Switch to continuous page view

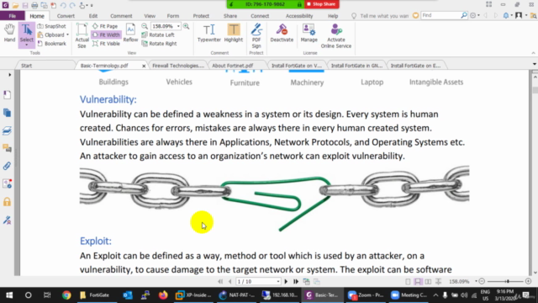pos(418,282)
